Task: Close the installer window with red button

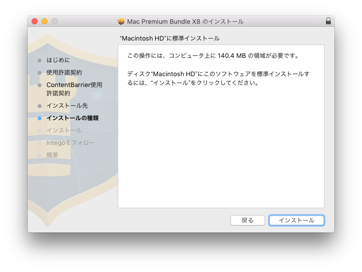Action: (x=35, y=21)
